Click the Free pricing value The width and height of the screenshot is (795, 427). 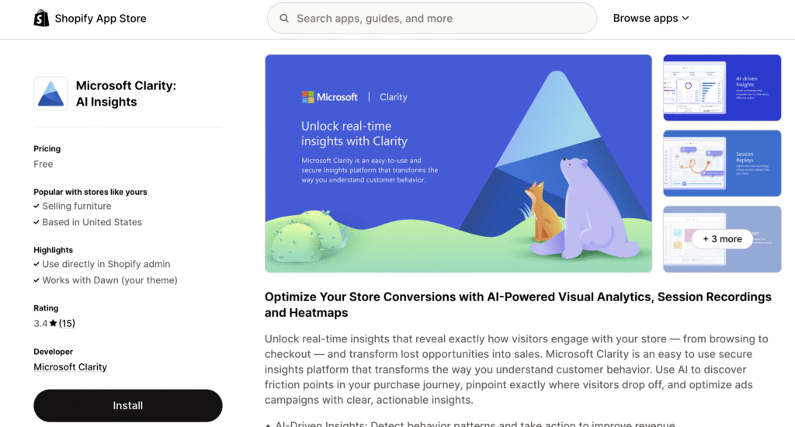coord(43,164)
